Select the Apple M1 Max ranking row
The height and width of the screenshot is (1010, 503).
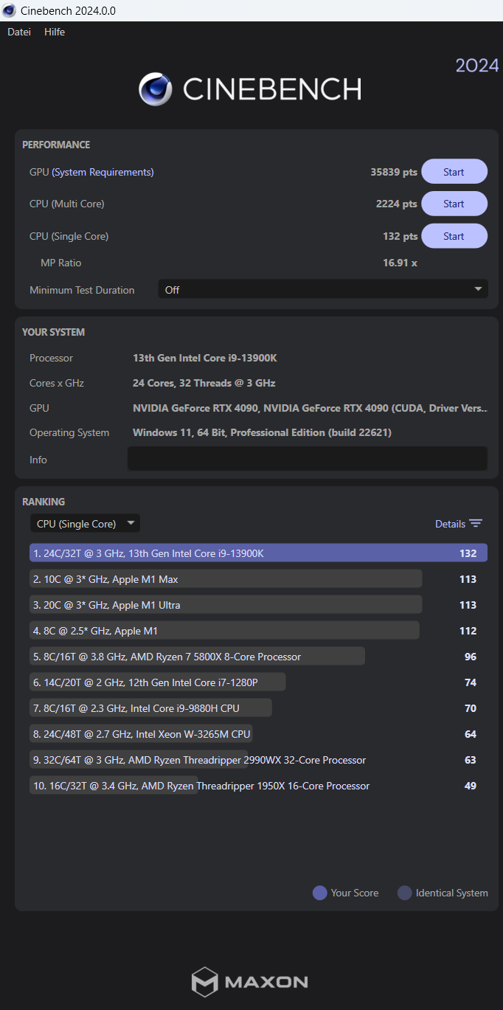258,579
